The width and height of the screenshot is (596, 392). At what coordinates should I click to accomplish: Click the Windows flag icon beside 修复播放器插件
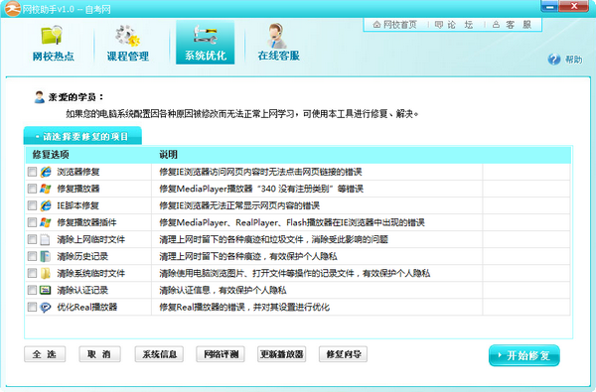(46, 222)
